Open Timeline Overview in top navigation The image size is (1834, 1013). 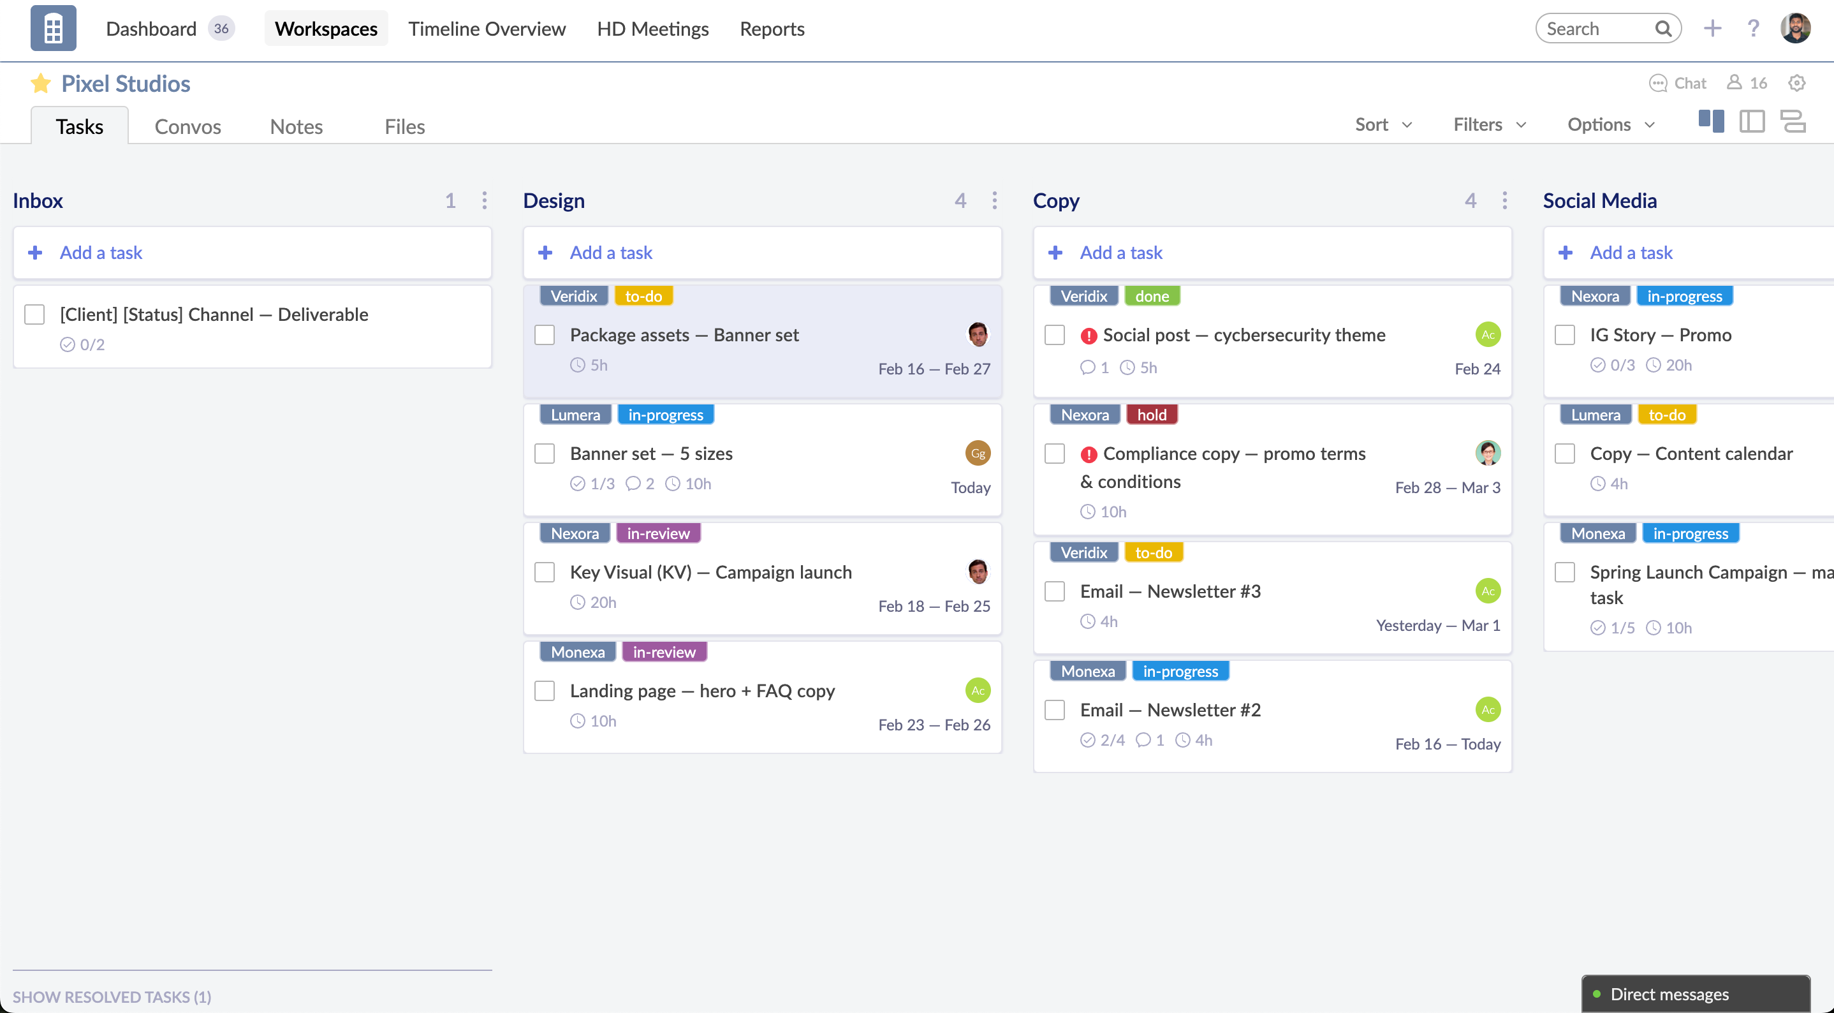click(x=487, y=29)
